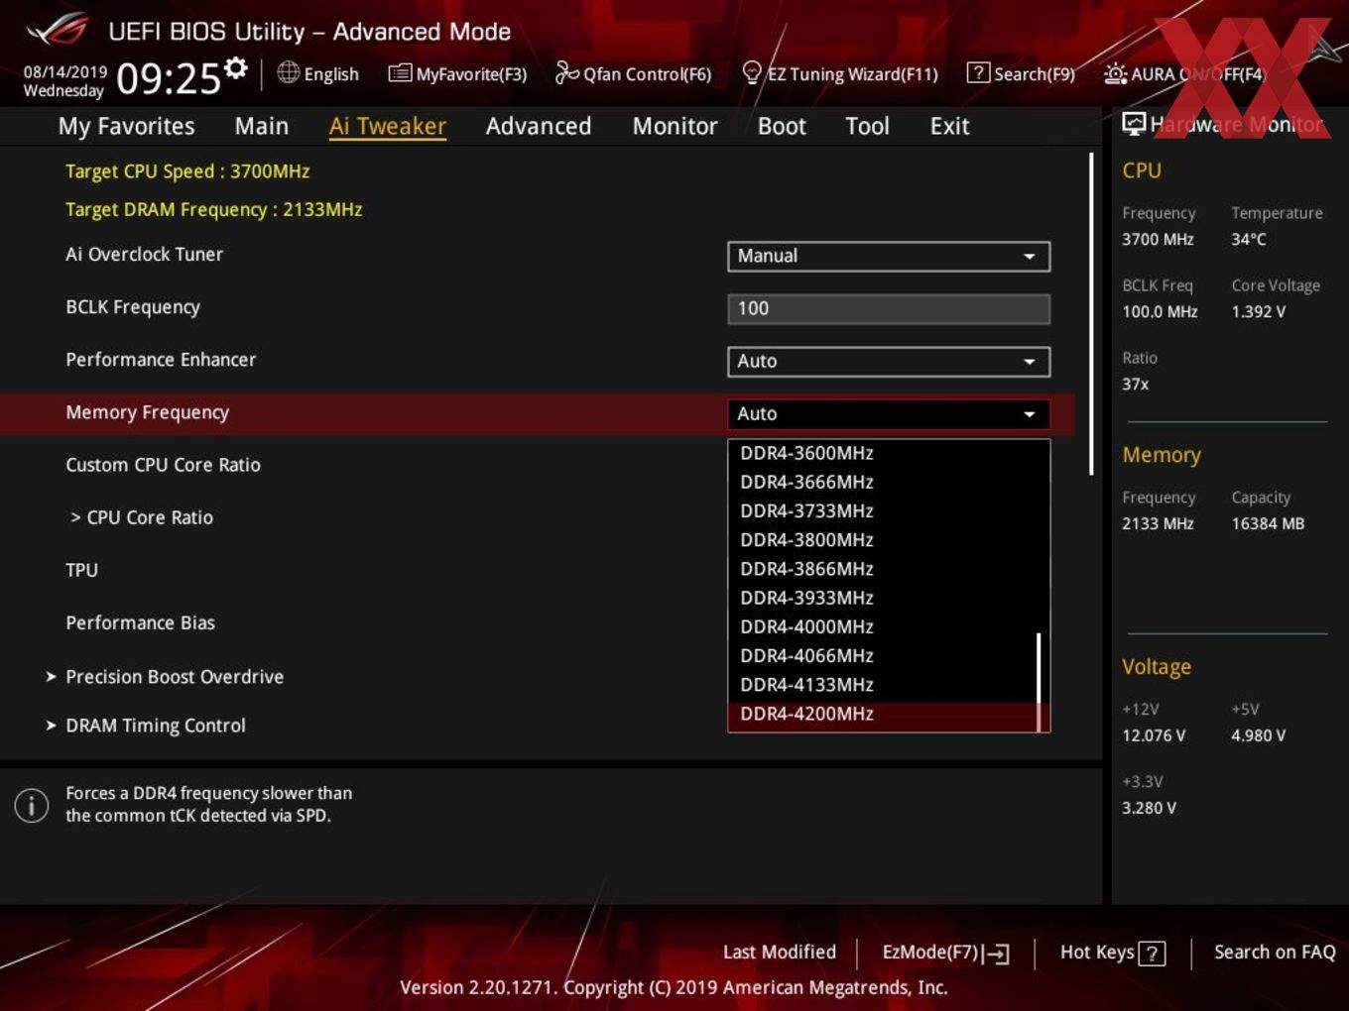Select Performance Bias setting row
This screenshot has width=1349, height=1011.
[141, 622]
